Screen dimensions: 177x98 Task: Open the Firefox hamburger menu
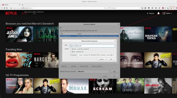(x=176, y=8)
